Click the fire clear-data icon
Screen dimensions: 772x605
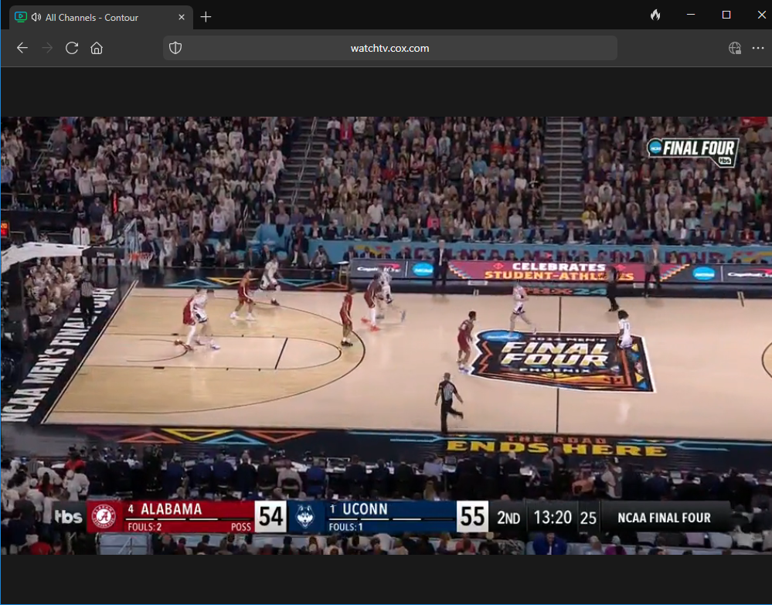point(655,15)
